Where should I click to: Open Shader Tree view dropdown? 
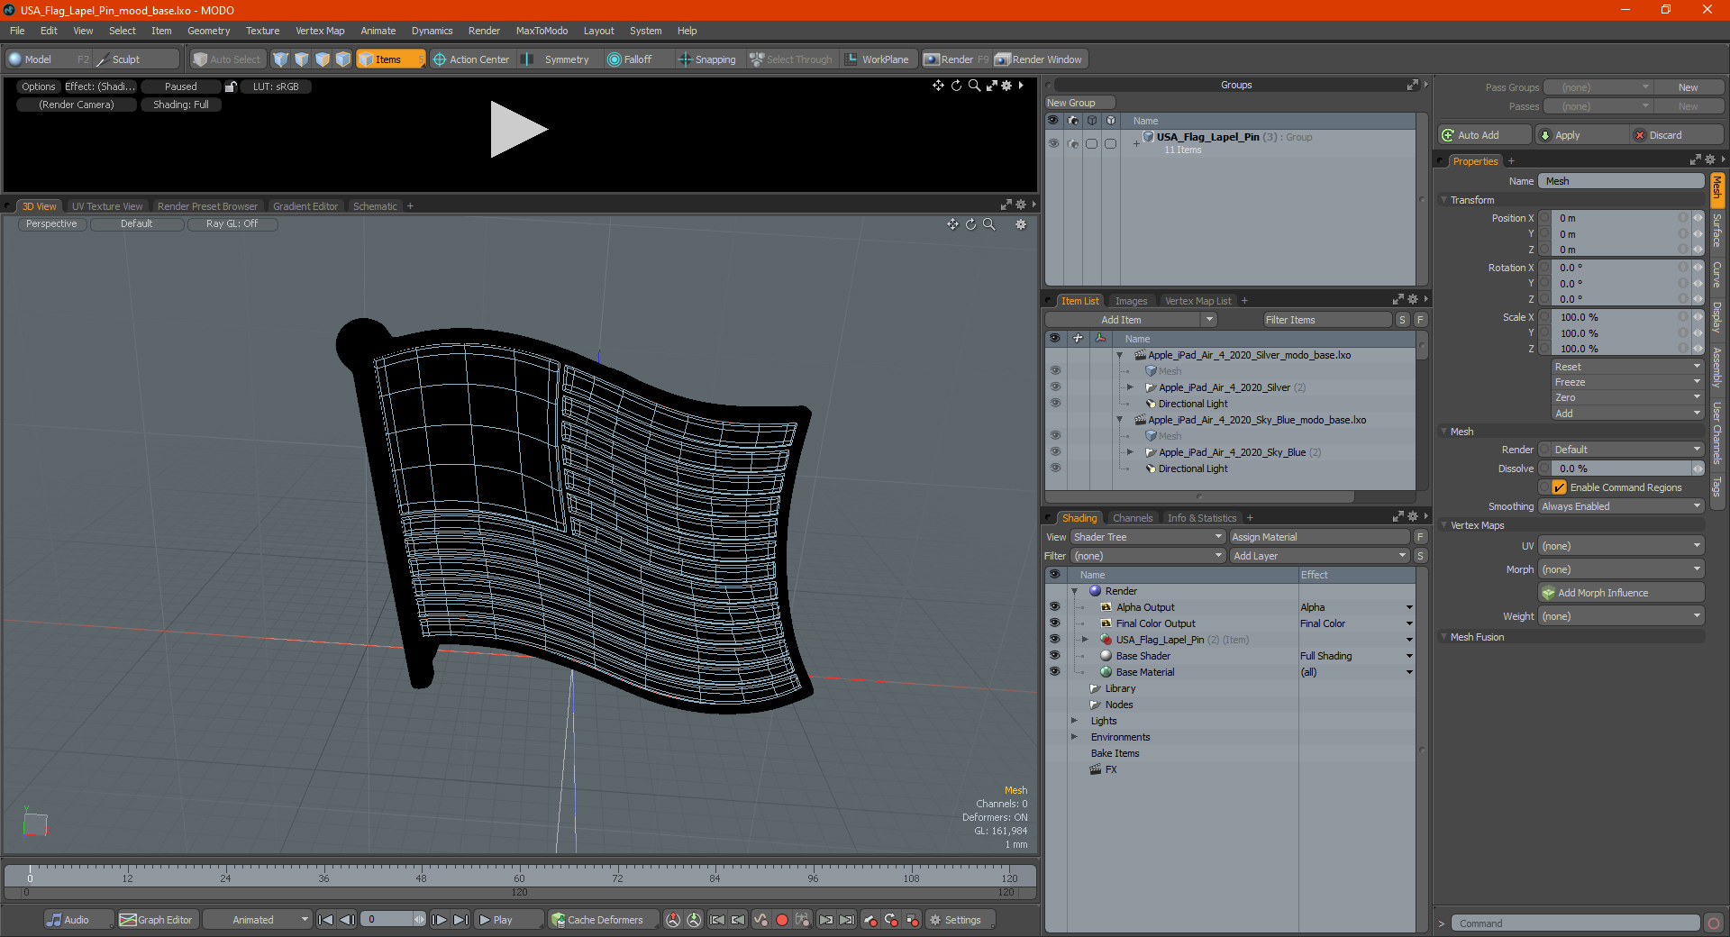click(x=1148, y=537)
